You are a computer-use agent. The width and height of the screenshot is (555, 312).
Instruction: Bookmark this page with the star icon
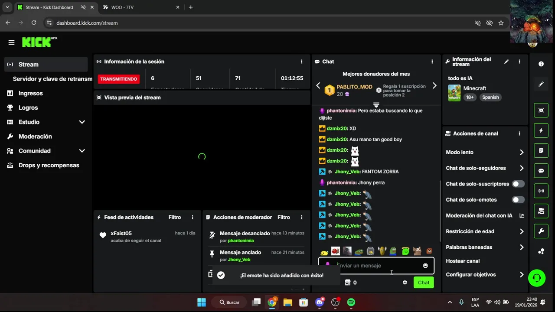pos(501,23)
